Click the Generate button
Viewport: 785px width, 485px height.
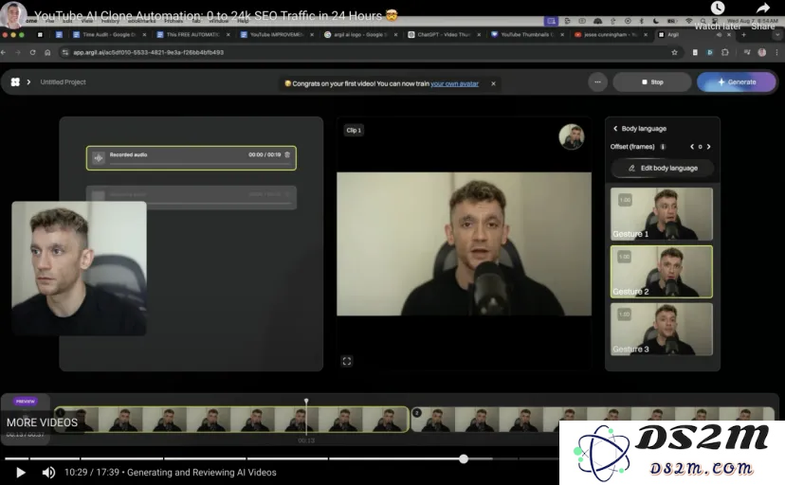pos(736,82)
